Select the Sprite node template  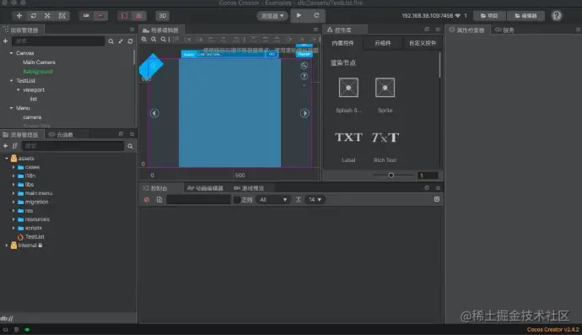pyautogui.click(x=385, y=95)
